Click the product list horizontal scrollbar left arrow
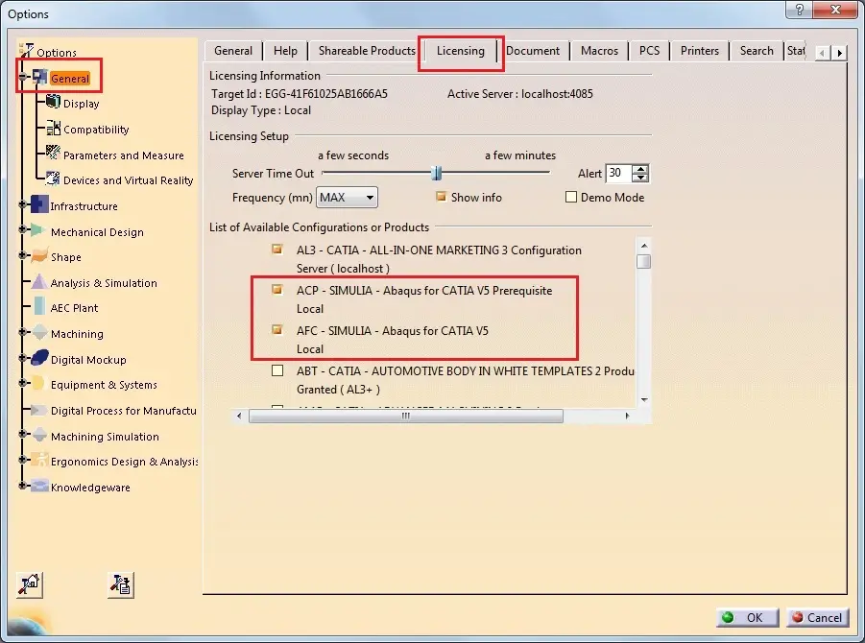865x643 pixels. point(239,416)
